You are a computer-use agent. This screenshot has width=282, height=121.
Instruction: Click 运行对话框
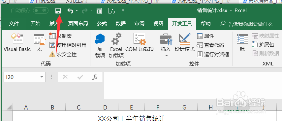click(213, 54)
